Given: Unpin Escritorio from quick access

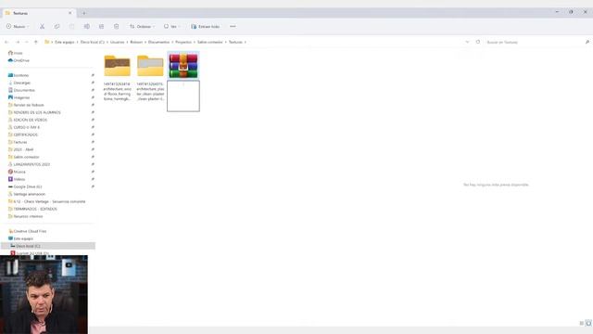Looking at the screenshot, I should [93, 75].
